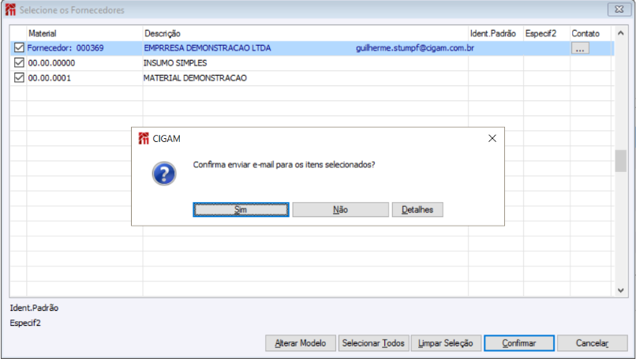This screenshot has width=636, height=359.
Task: Select the EMPRRESA DEMONSTRACAO LTDA cell
Action: (208, 48)
